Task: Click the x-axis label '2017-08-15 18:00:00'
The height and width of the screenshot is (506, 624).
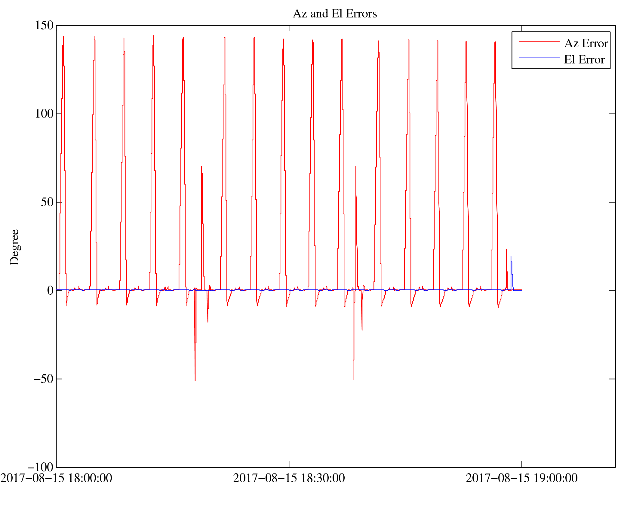Action: tap(56, 478)
